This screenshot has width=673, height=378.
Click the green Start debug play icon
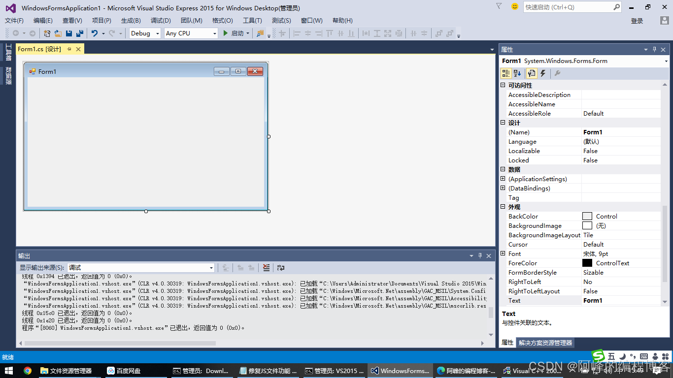click(225, 33)
